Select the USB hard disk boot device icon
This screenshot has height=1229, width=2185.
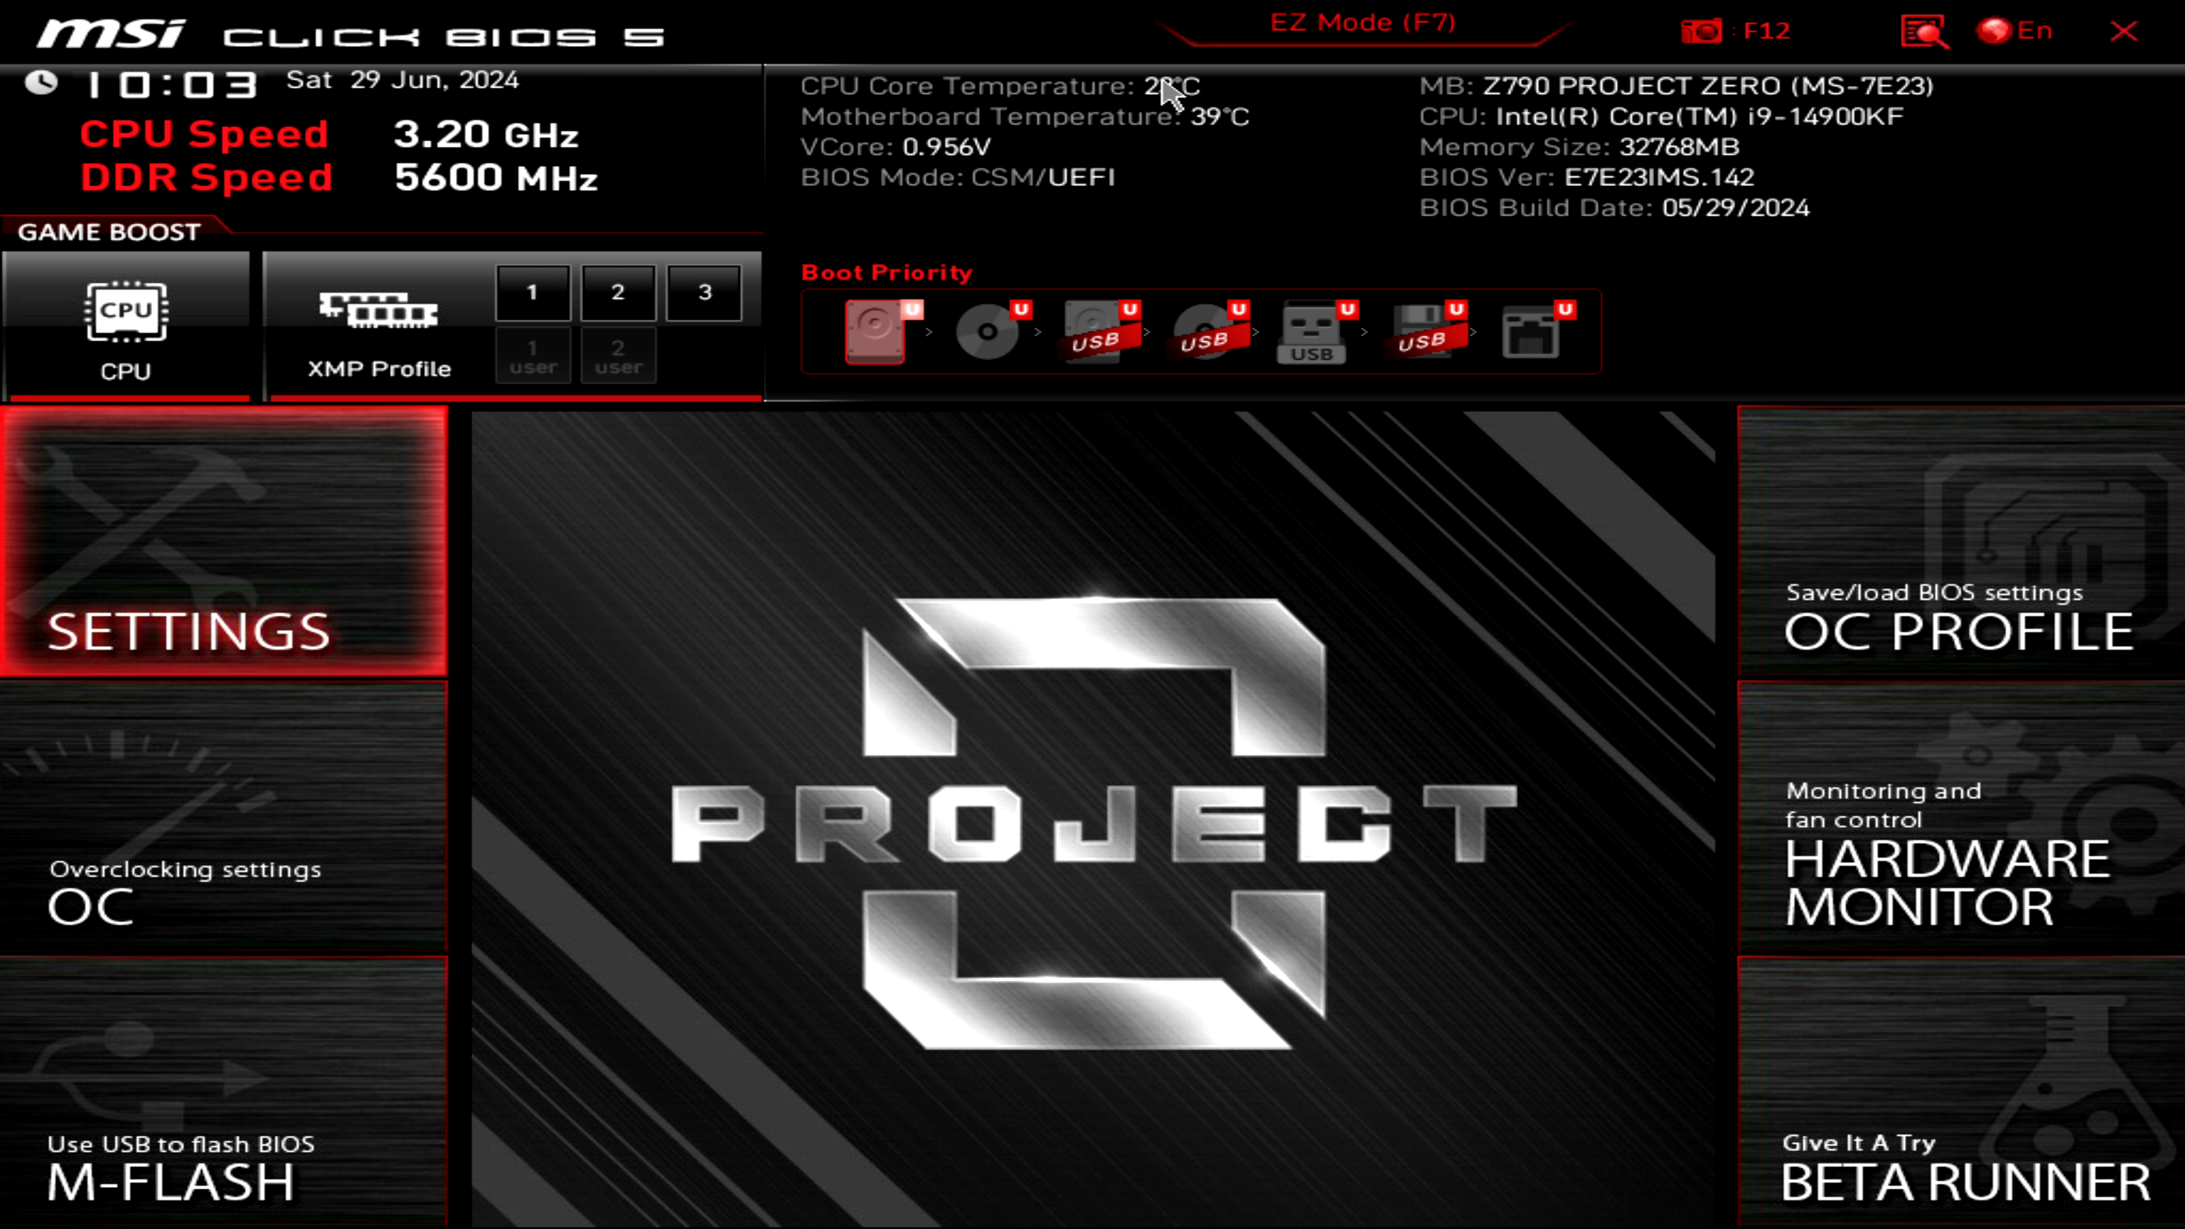1095,332
